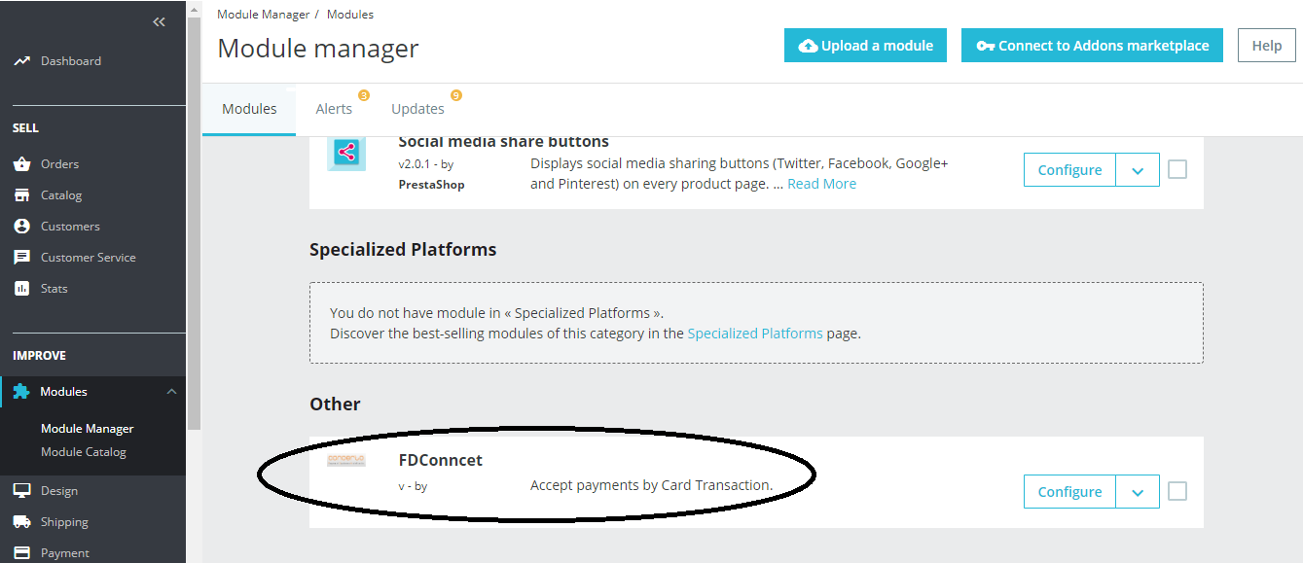Expand FDConncet module actions dropdown

pos(1138,492)
